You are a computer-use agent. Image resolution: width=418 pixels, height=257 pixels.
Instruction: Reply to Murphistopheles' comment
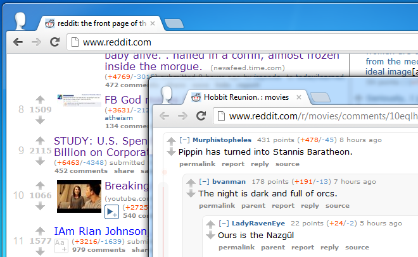pos(260,164)
